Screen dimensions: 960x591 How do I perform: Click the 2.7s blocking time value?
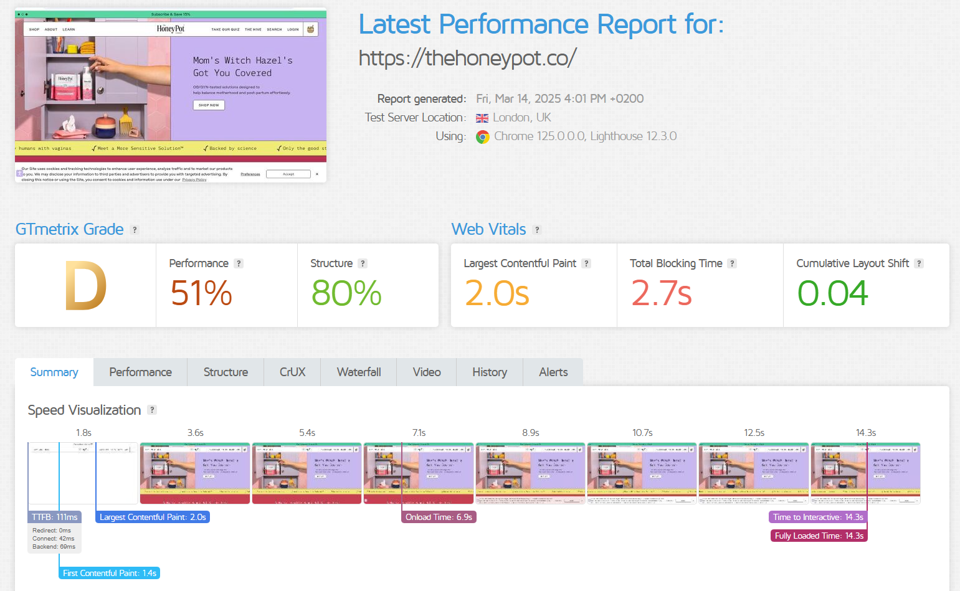pos(662,293)
